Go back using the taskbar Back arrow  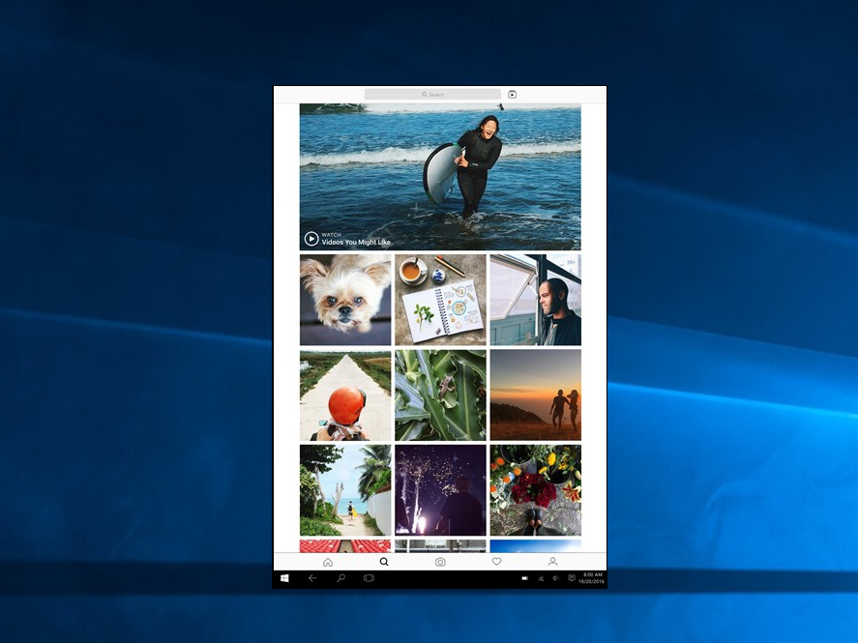click(x=311, y=577)
